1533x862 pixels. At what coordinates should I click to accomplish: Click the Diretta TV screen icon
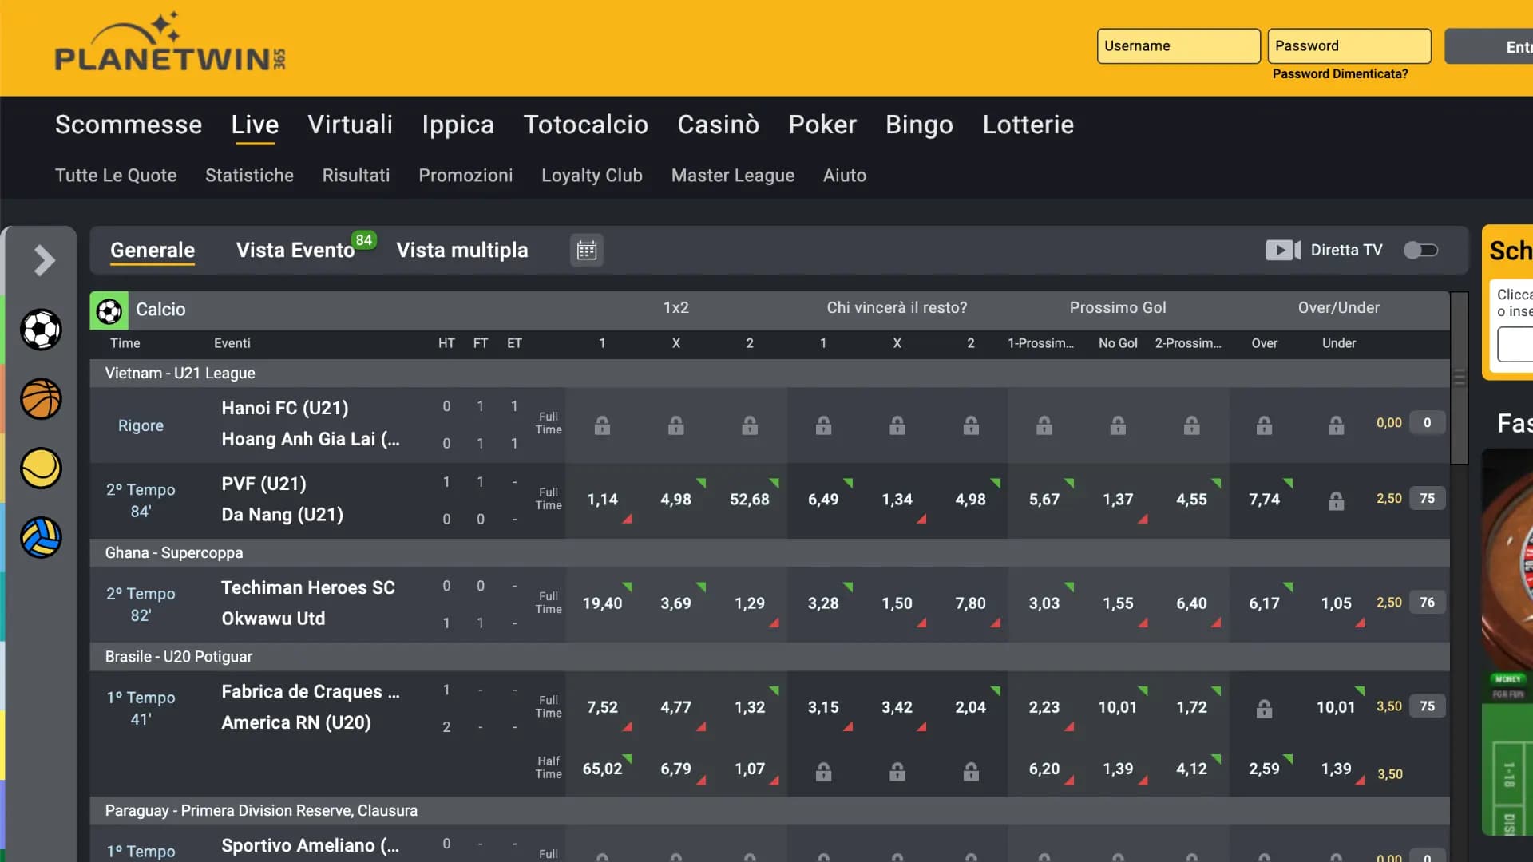click(1283, 250)
